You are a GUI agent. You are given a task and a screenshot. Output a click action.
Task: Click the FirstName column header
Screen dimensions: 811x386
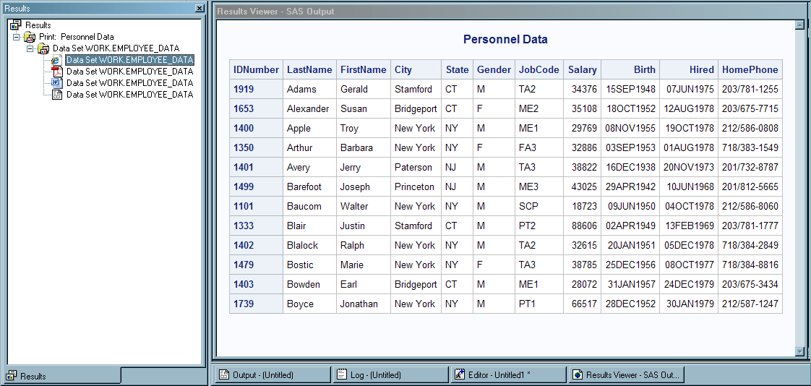pyautogui.click(x=363, y=69)
